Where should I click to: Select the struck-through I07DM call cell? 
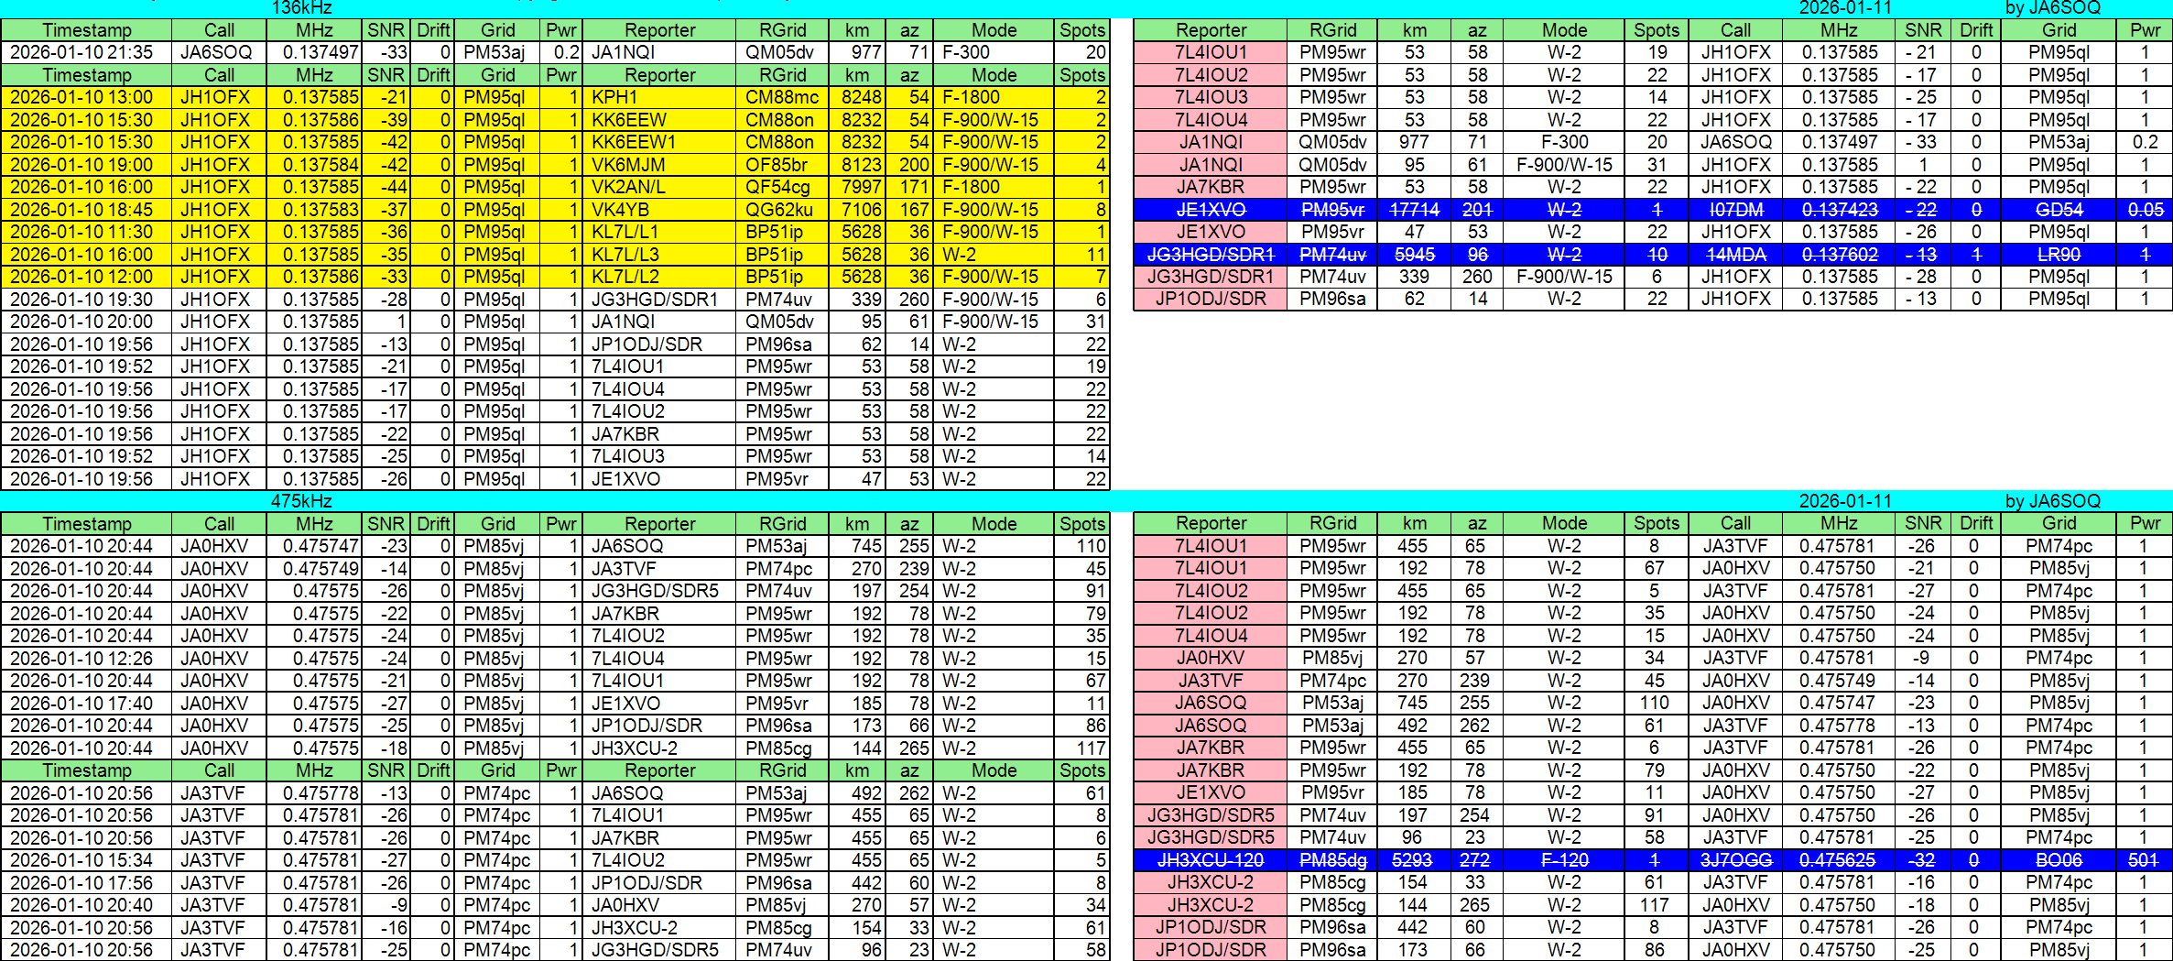click(1735, 210)
